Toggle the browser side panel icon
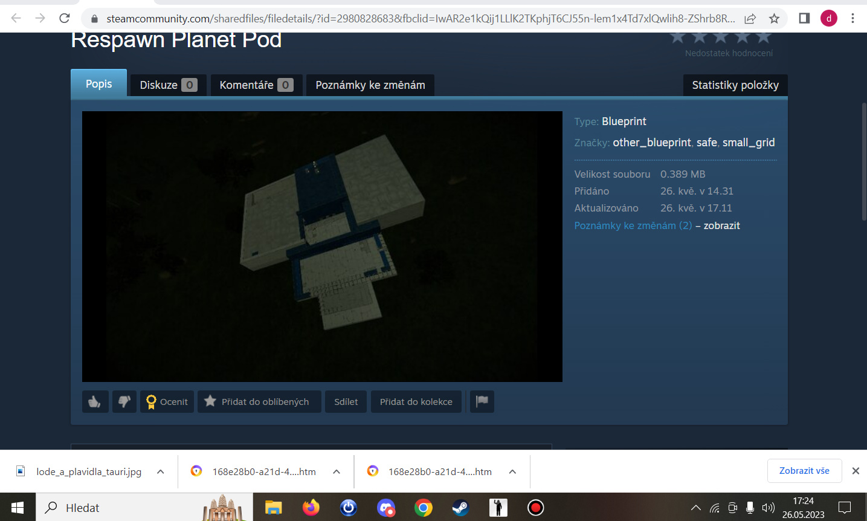Screen dimensions: 867x521 pos(804,18)
